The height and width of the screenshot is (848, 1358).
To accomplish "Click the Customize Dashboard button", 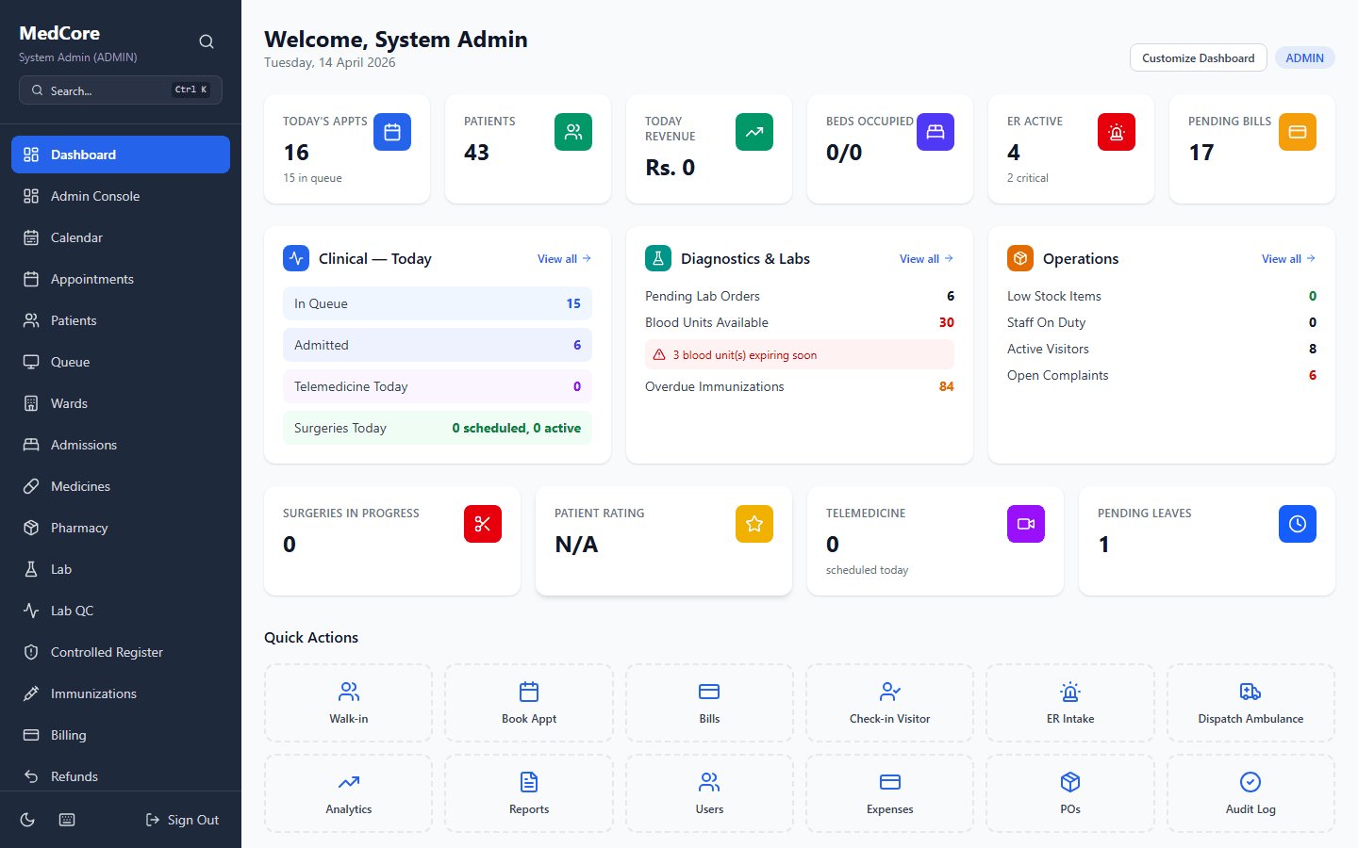I will point(1198,57).
